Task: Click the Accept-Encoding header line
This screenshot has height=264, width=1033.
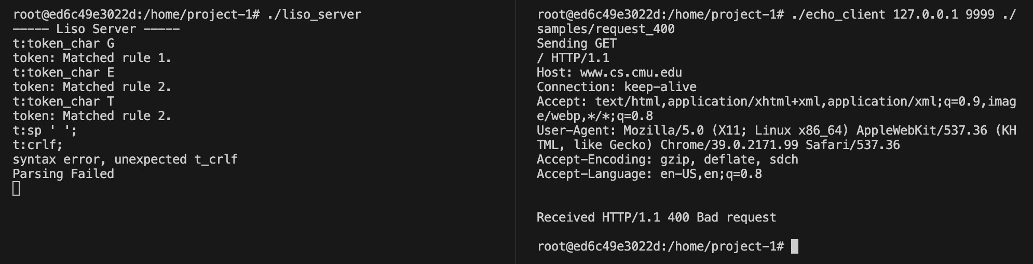Action: click(668, 159)
